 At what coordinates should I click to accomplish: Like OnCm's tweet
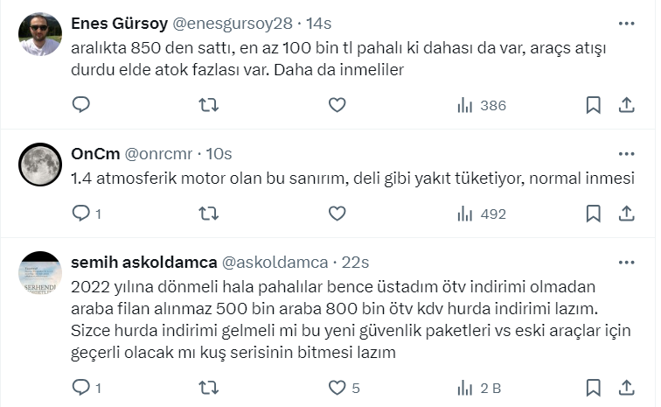(337, 213)
